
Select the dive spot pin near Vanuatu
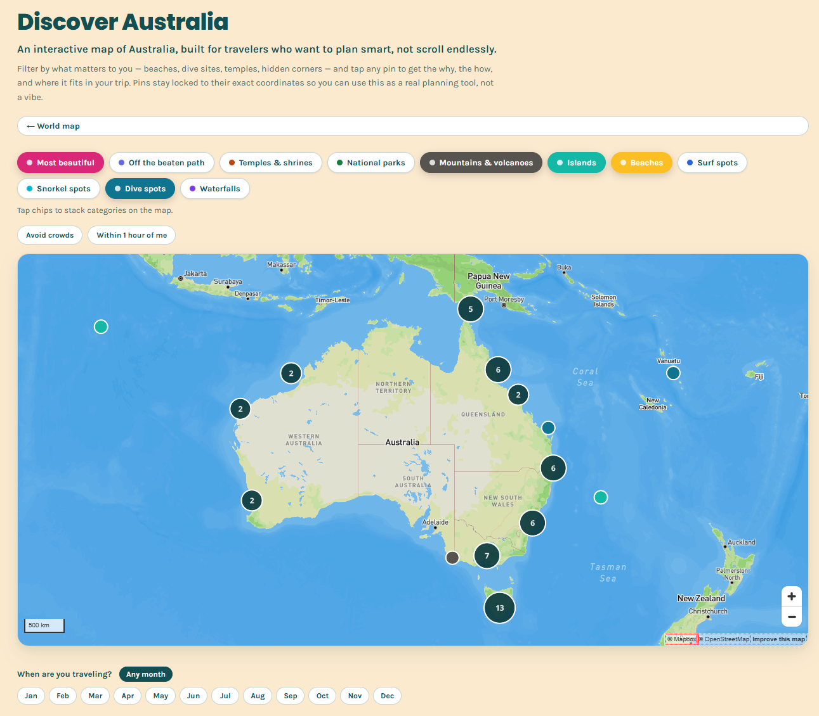point(673,373)
